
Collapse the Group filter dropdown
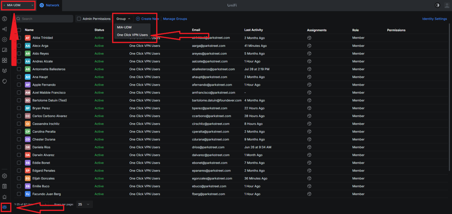pyautogui.click(x=123, y=19)
